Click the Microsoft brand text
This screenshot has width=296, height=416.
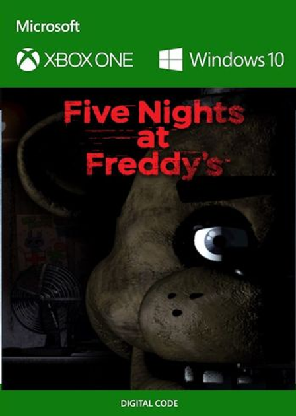48,26
